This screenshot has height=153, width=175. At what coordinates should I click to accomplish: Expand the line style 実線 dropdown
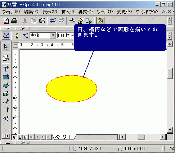[53, 36]
